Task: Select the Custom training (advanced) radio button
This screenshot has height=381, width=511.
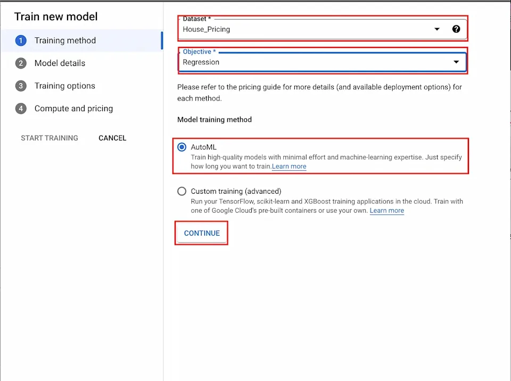Action: click(182, 191)
